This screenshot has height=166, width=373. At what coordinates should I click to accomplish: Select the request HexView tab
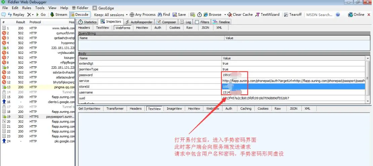(142, 28)
